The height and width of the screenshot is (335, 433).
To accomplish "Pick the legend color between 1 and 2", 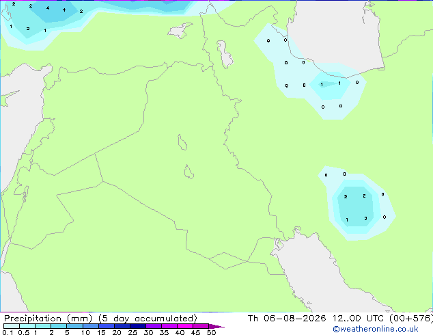I will (43, 326).
